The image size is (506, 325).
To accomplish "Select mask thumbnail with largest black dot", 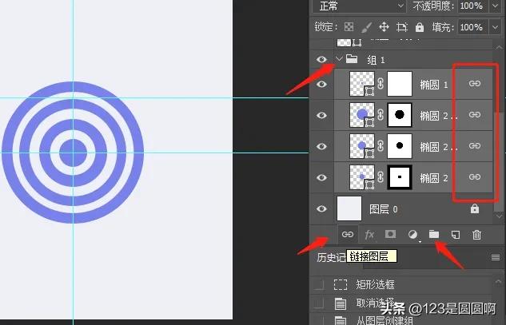I will (400, 115).
